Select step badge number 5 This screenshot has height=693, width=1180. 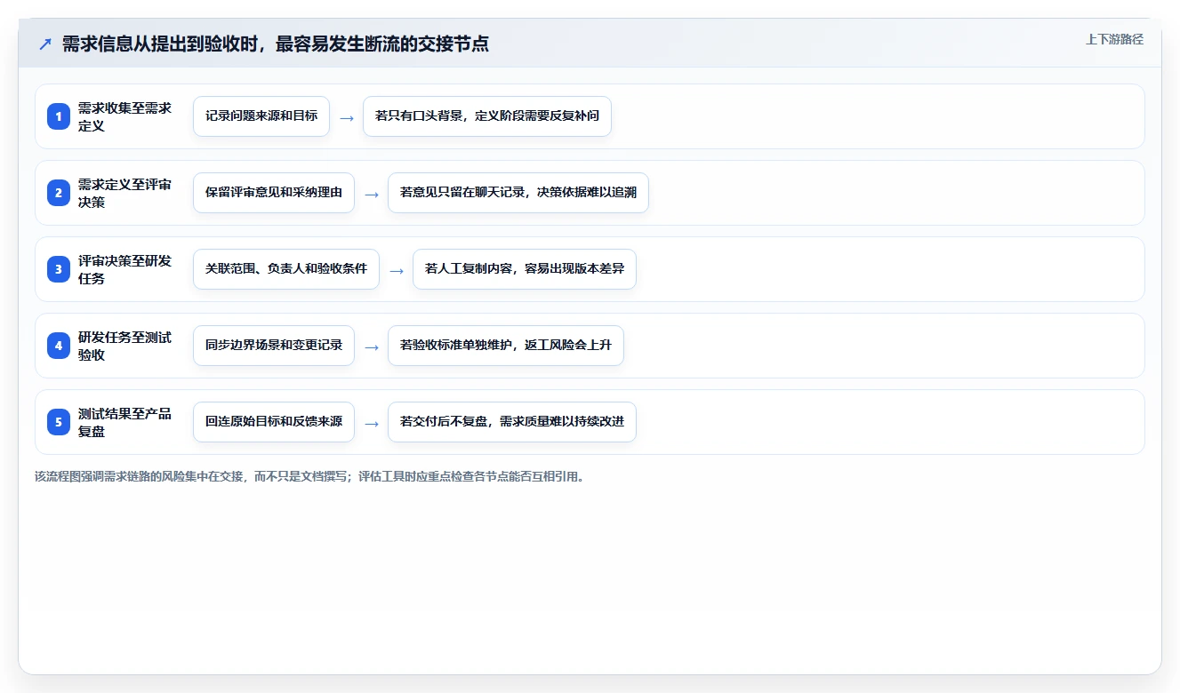(59, 422)
